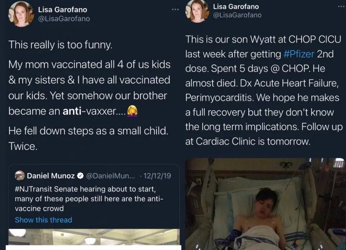Screen dimensions: 346x250
Task: Open the #Pfizer hashtag
Action: click(x=299, y=54)
